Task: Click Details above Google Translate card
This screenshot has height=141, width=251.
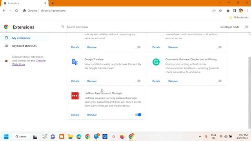Action: [75, 47]
